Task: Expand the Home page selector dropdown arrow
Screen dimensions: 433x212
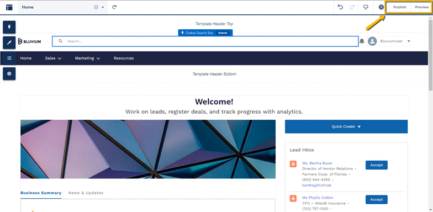Action: [x=103, y=8]
